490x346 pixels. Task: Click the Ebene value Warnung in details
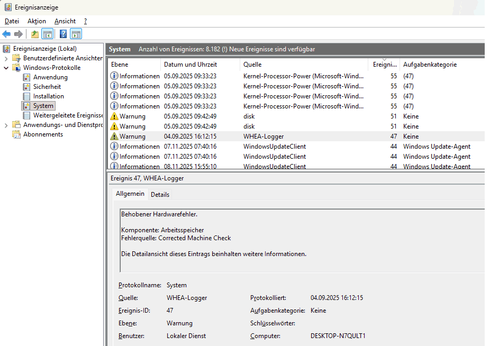[179, 323]
